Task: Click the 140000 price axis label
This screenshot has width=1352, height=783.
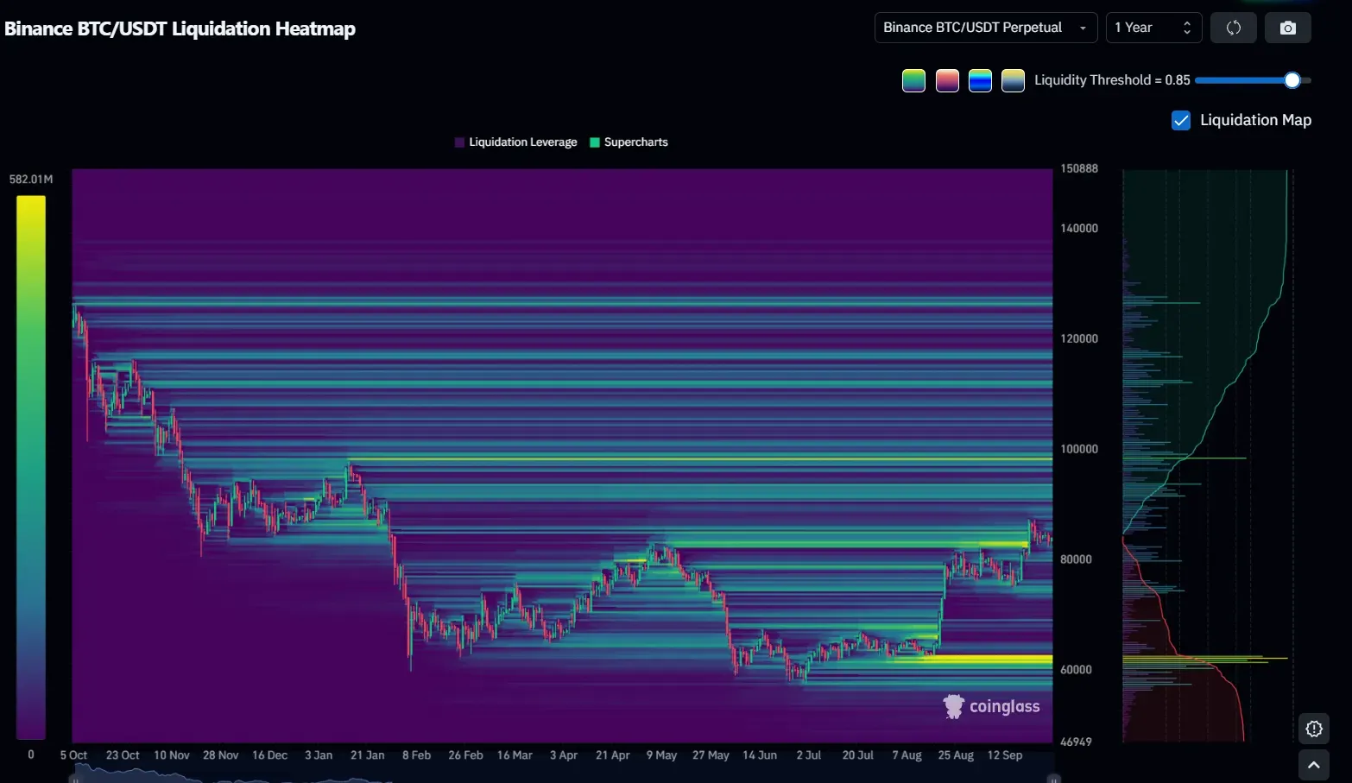Action: [x=1079, y=229]
